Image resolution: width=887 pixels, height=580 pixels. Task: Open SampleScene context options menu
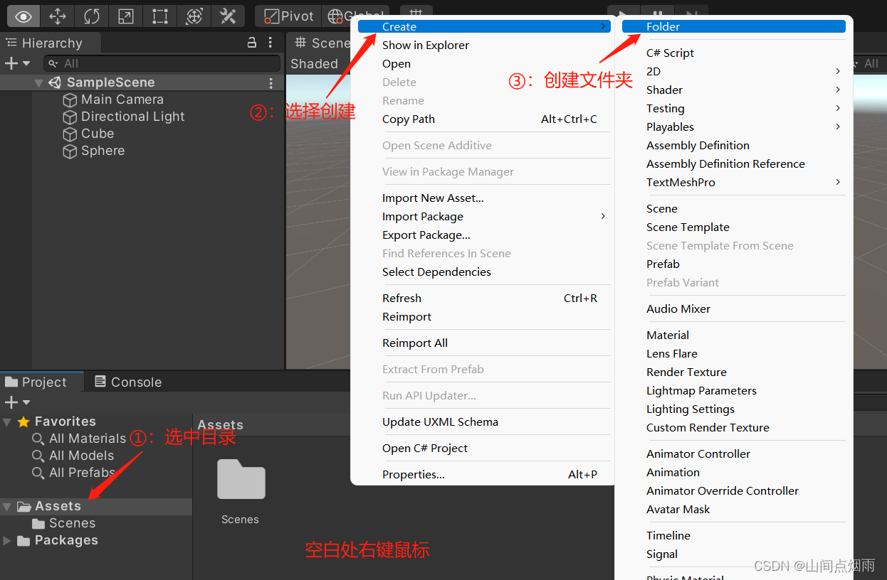[271, 83]
